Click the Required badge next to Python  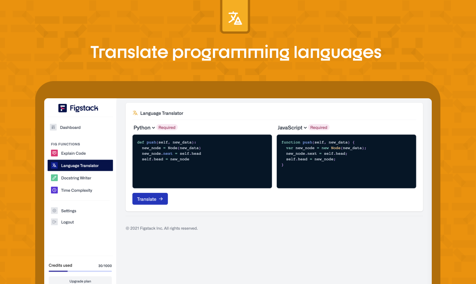click(167, 127)
